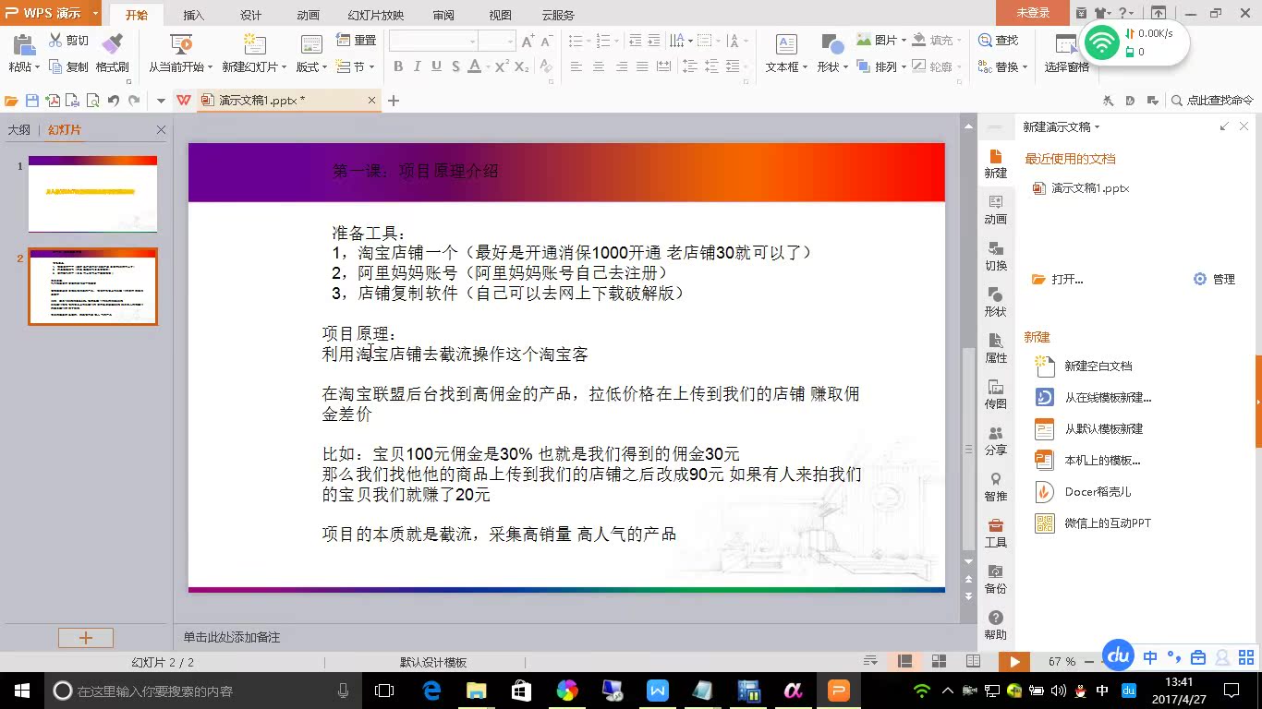Open the Backup (备份) sidebar panel
Image resolution: width=1262 pixels, height=709 pixels.
point(996,579)
